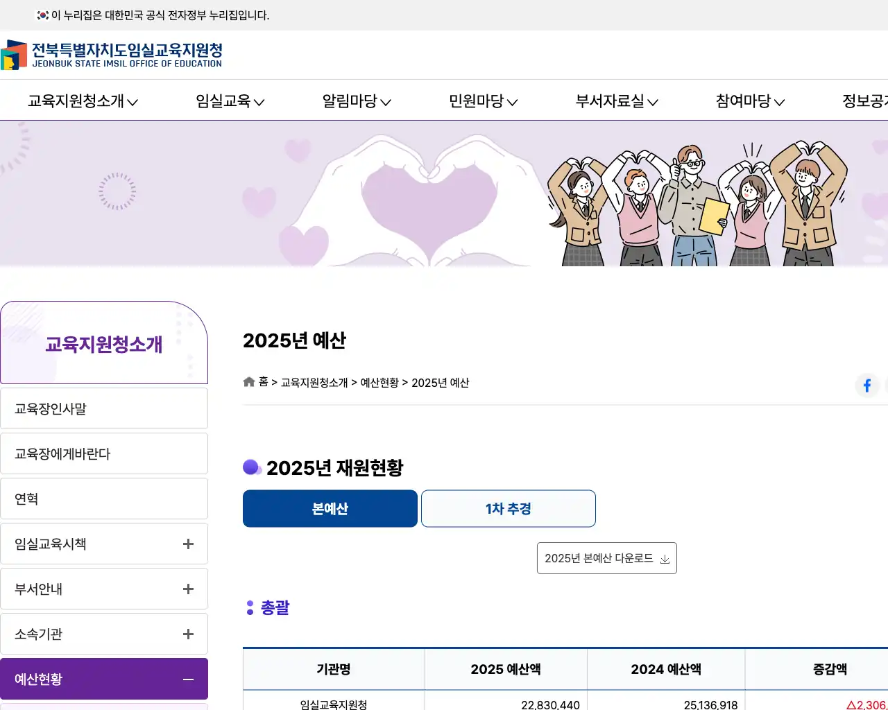Open the 알림마당 navigation dropdown

click(357, 101)
